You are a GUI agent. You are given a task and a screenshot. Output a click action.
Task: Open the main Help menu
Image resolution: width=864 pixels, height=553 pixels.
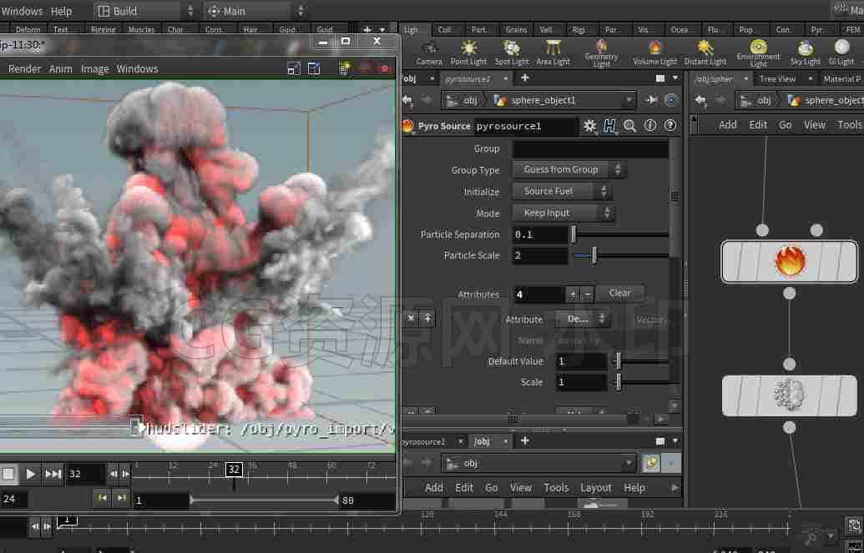61,11
